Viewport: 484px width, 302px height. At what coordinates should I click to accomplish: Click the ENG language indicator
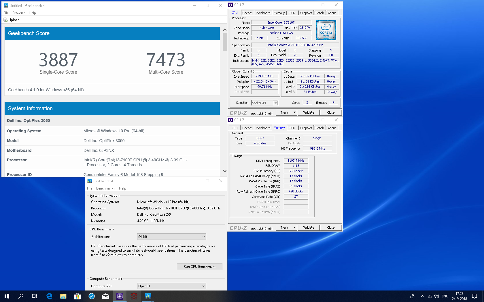(x=445, y=296)
